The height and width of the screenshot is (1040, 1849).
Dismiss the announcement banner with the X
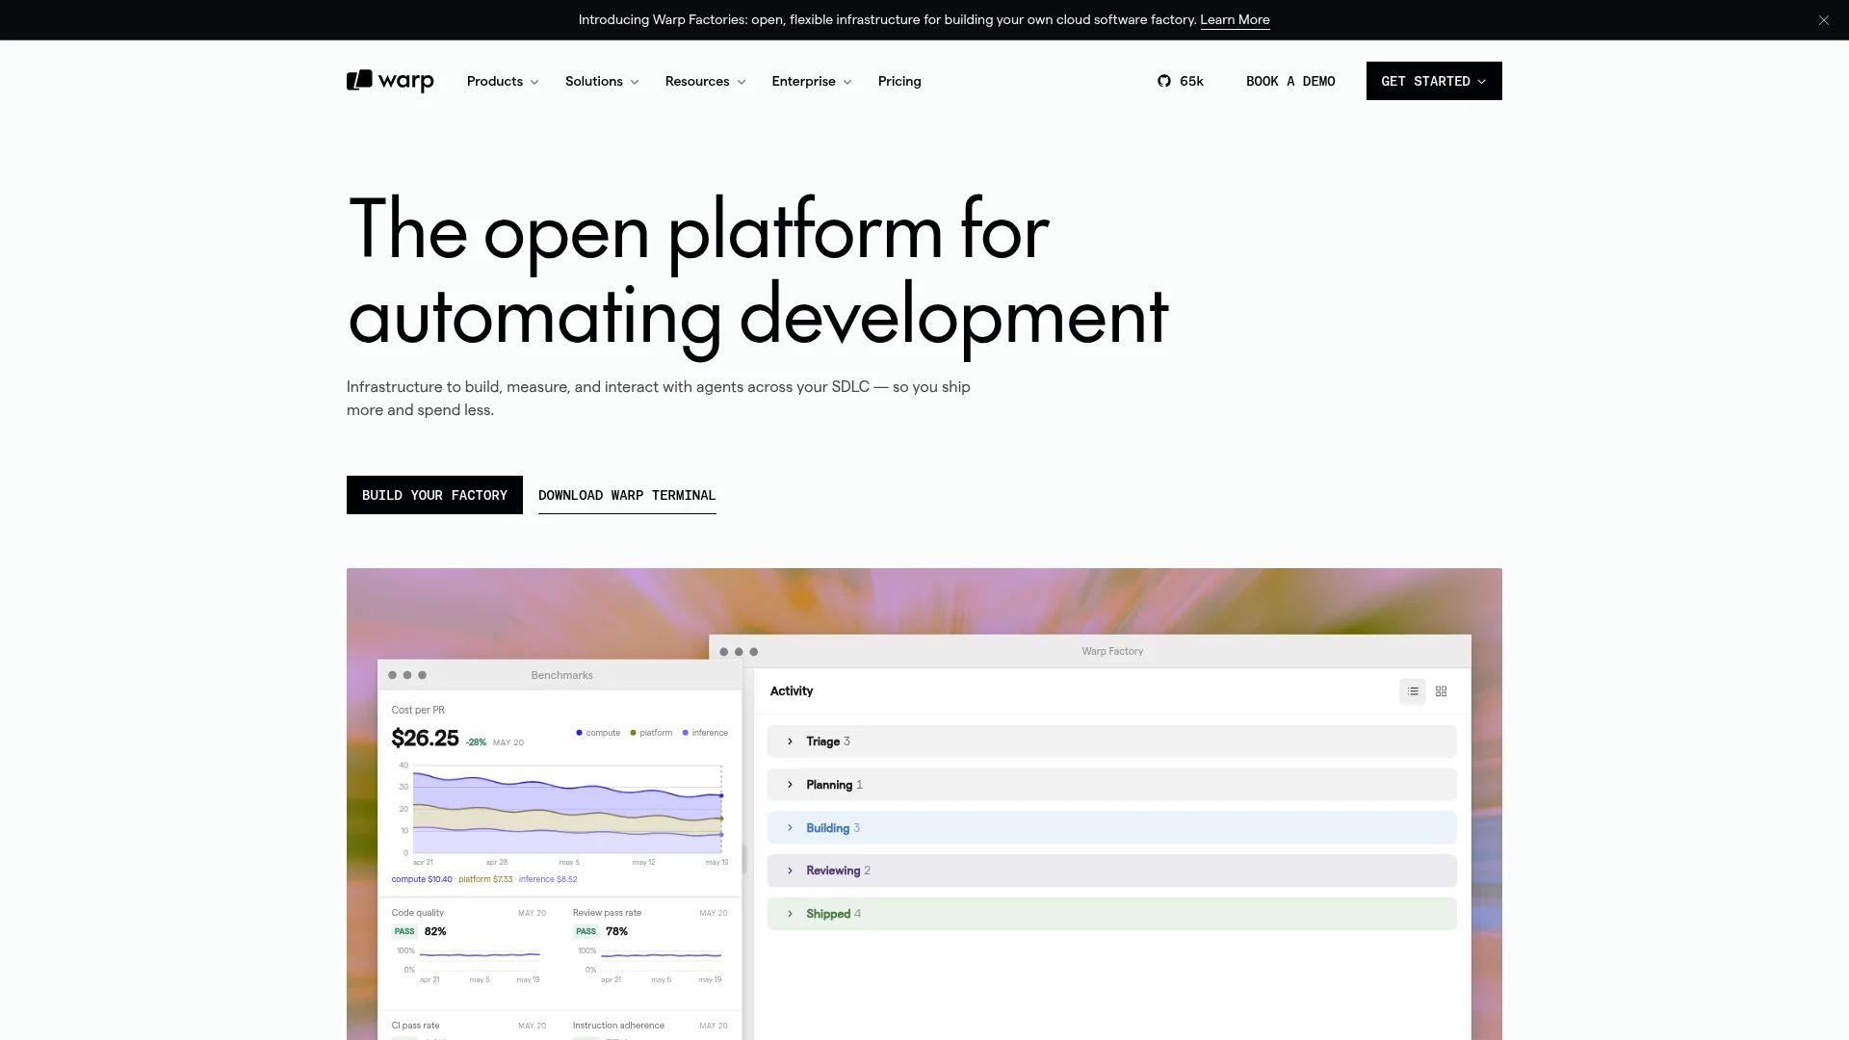point(1823,20)
